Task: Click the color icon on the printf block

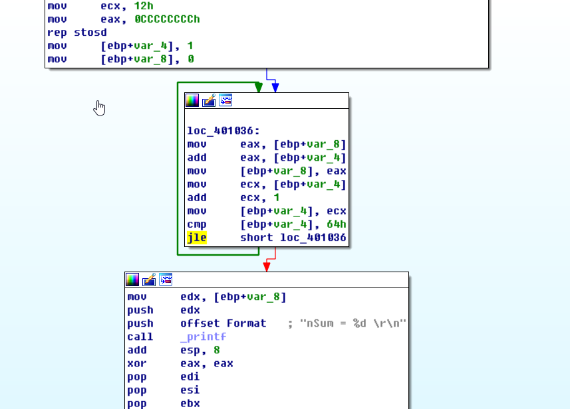Action: click(132, 280)
